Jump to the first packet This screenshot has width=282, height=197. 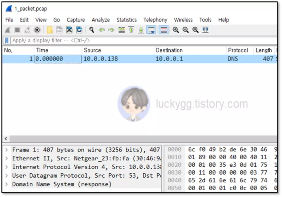pos(131,30)
